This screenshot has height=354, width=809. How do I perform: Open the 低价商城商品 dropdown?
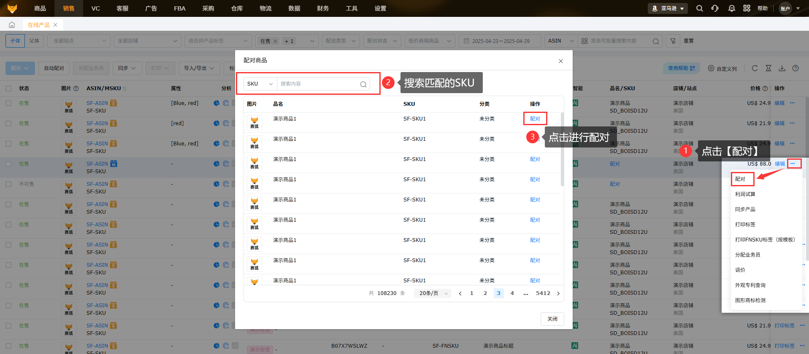click(x=430, y=41)
